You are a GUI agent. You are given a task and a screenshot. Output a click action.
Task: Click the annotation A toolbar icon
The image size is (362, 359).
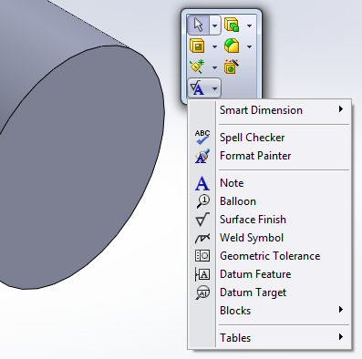[x=198, y=88]
